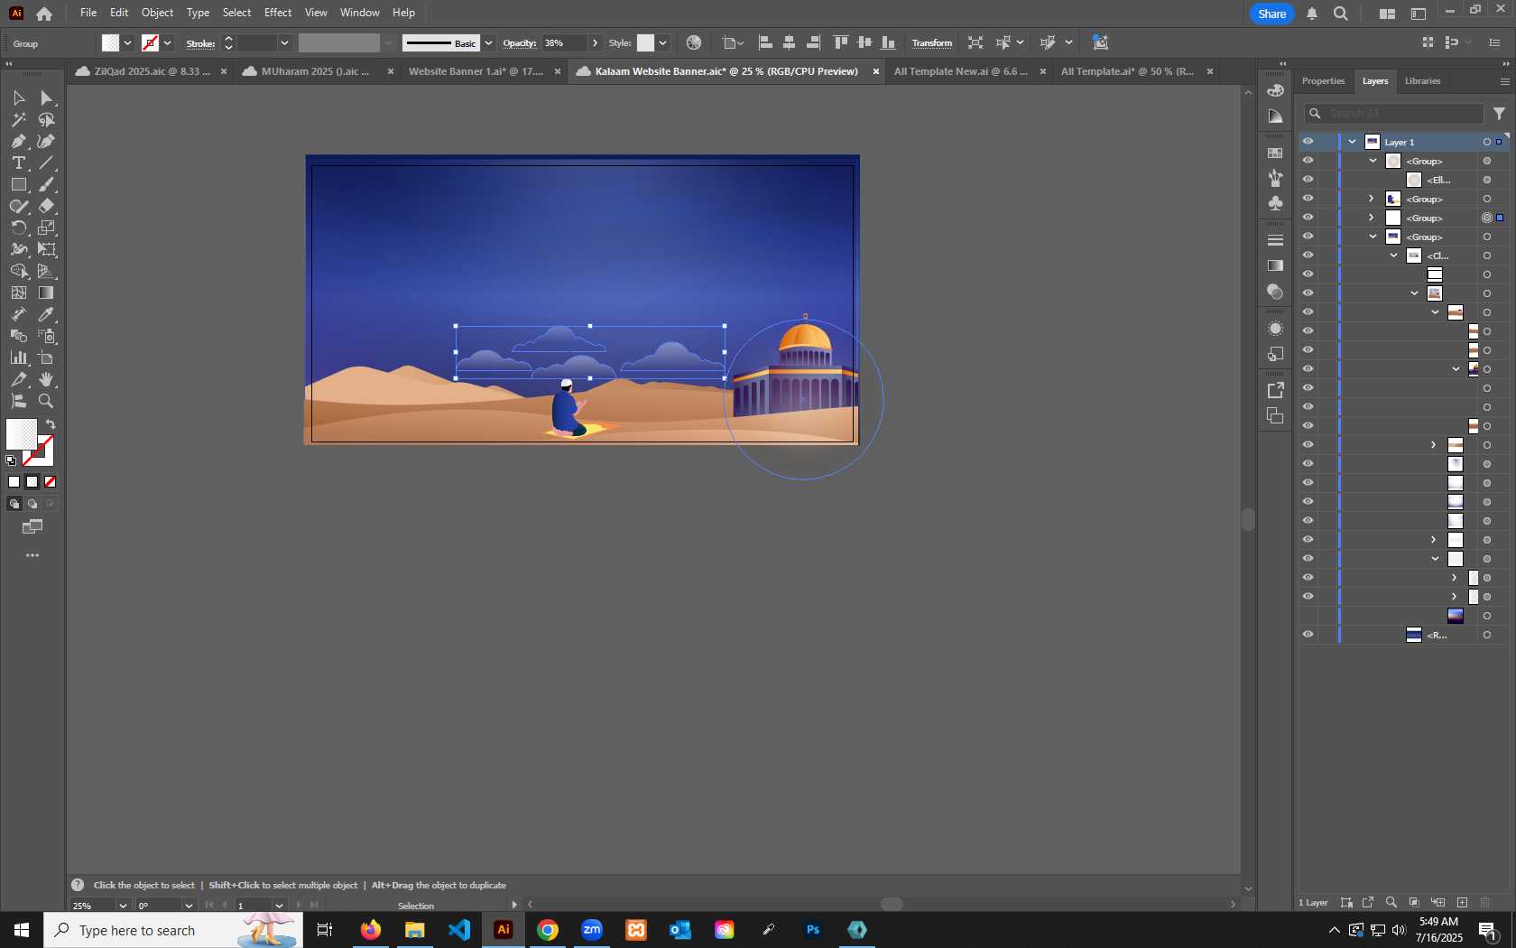Open the Basic brush definition dropdown

click(488, 42)
